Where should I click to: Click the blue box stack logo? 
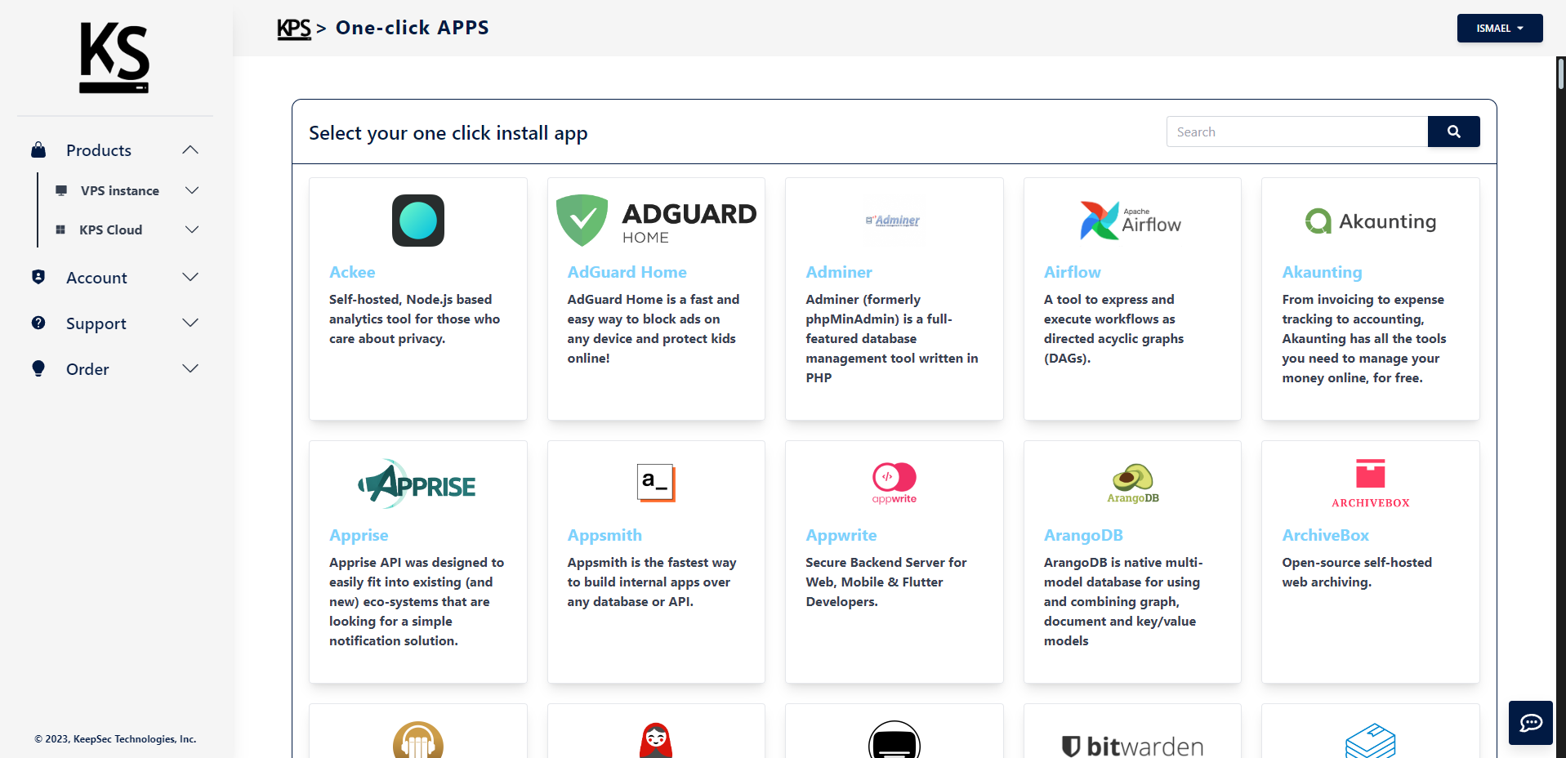coord(1370,741)
